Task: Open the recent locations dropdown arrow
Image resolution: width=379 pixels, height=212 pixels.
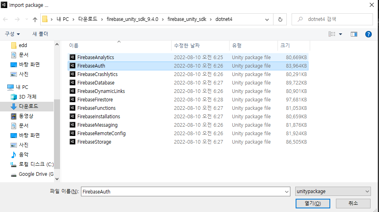Action: coord(27,19)
